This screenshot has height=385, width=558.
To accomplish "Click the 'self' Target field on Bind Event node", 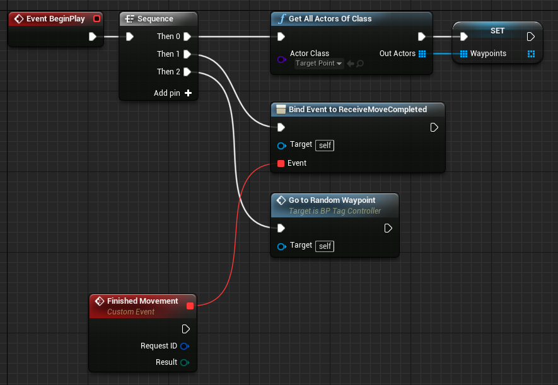I will [x=325, y=145].
